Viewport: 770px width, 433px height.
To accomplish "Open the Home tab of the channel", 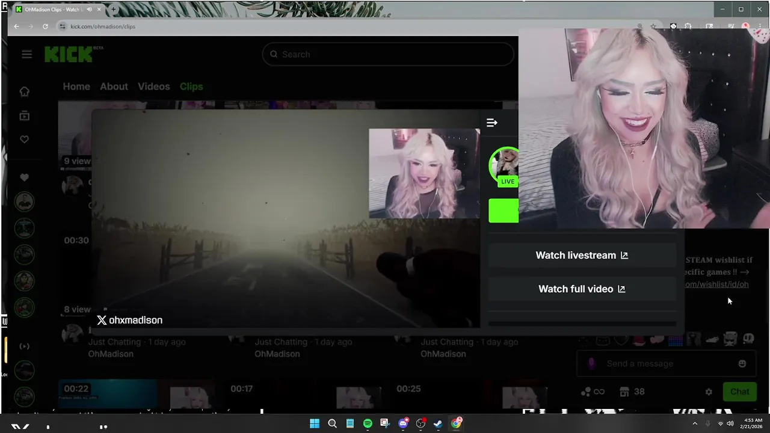I will (x=76, y=87).
